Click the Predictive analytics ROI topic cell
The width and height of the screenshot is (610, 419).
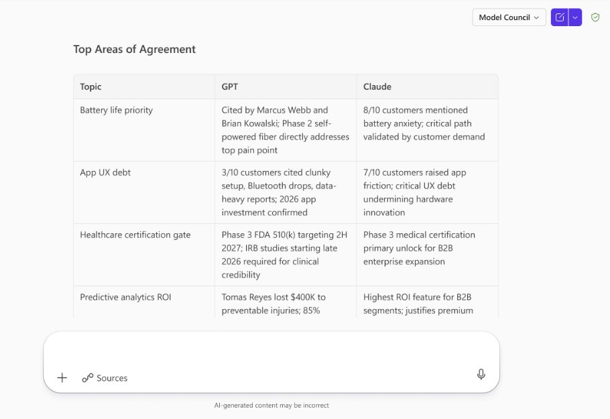[125, 297]
